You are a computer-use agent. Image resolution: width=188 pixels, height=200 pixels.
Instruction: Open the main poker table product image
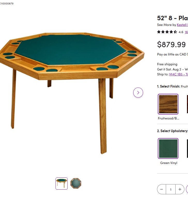[x=72, y=93]
